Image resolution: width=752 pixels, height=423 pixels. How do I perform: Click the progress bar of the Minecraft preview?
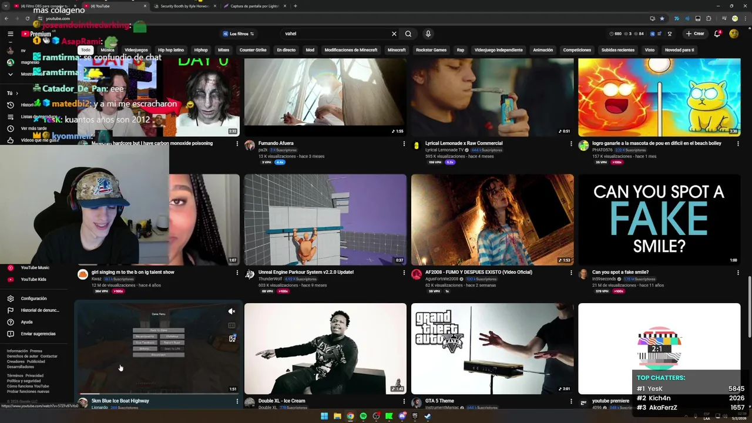159,394
